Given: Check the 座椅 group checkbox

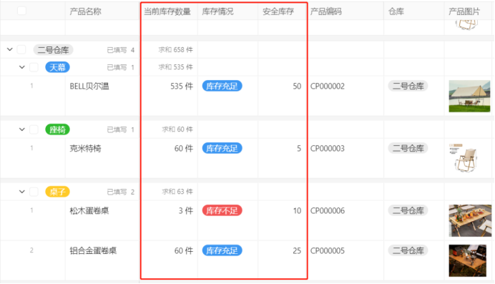Looking at the screenshot, I should [x=34, y=129].
